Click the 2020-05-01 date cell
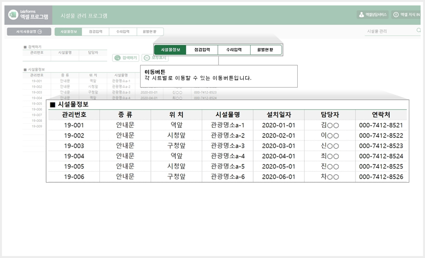 coord(279,166)
